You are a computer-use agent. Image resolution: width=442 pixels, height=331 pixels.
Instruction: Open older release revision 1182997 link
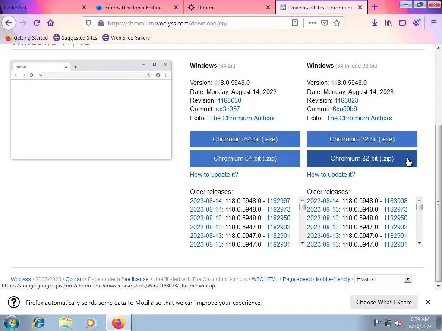[x=278, y=201]
